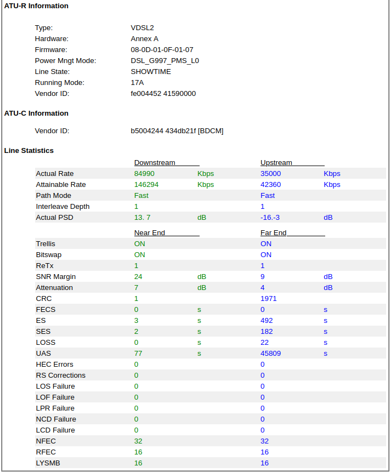This screenshot has height=472, width=391.
Task: Click the Running Mode value 17A
Action: pos(137,82)
